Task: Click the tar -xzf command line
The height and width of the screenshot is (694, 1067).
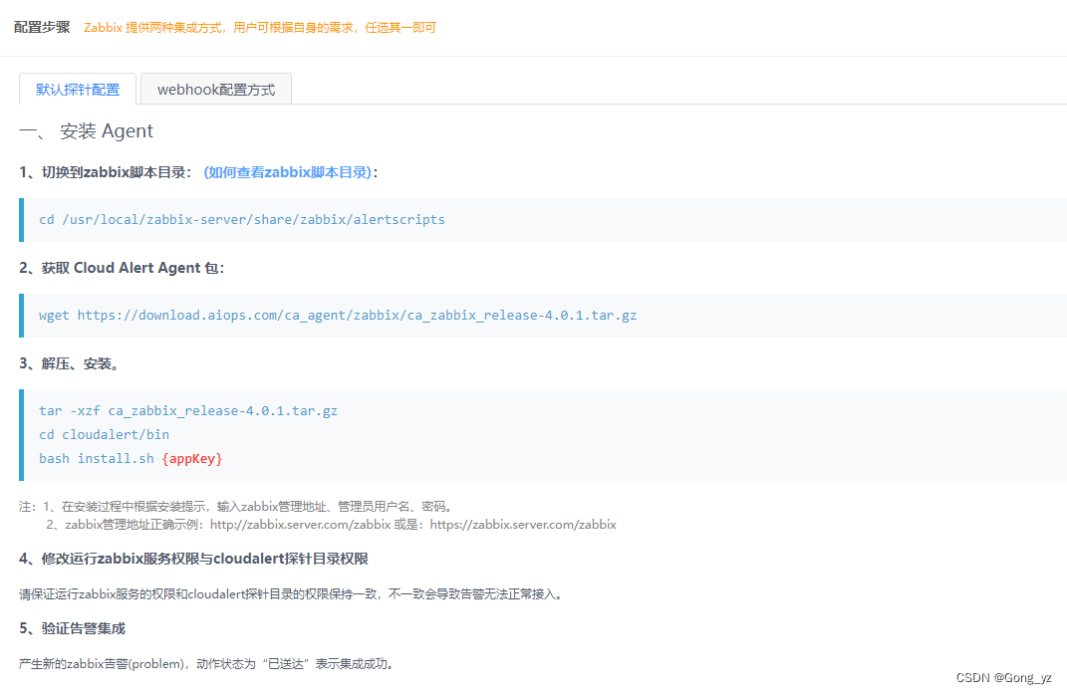Action: pos(188,411)
